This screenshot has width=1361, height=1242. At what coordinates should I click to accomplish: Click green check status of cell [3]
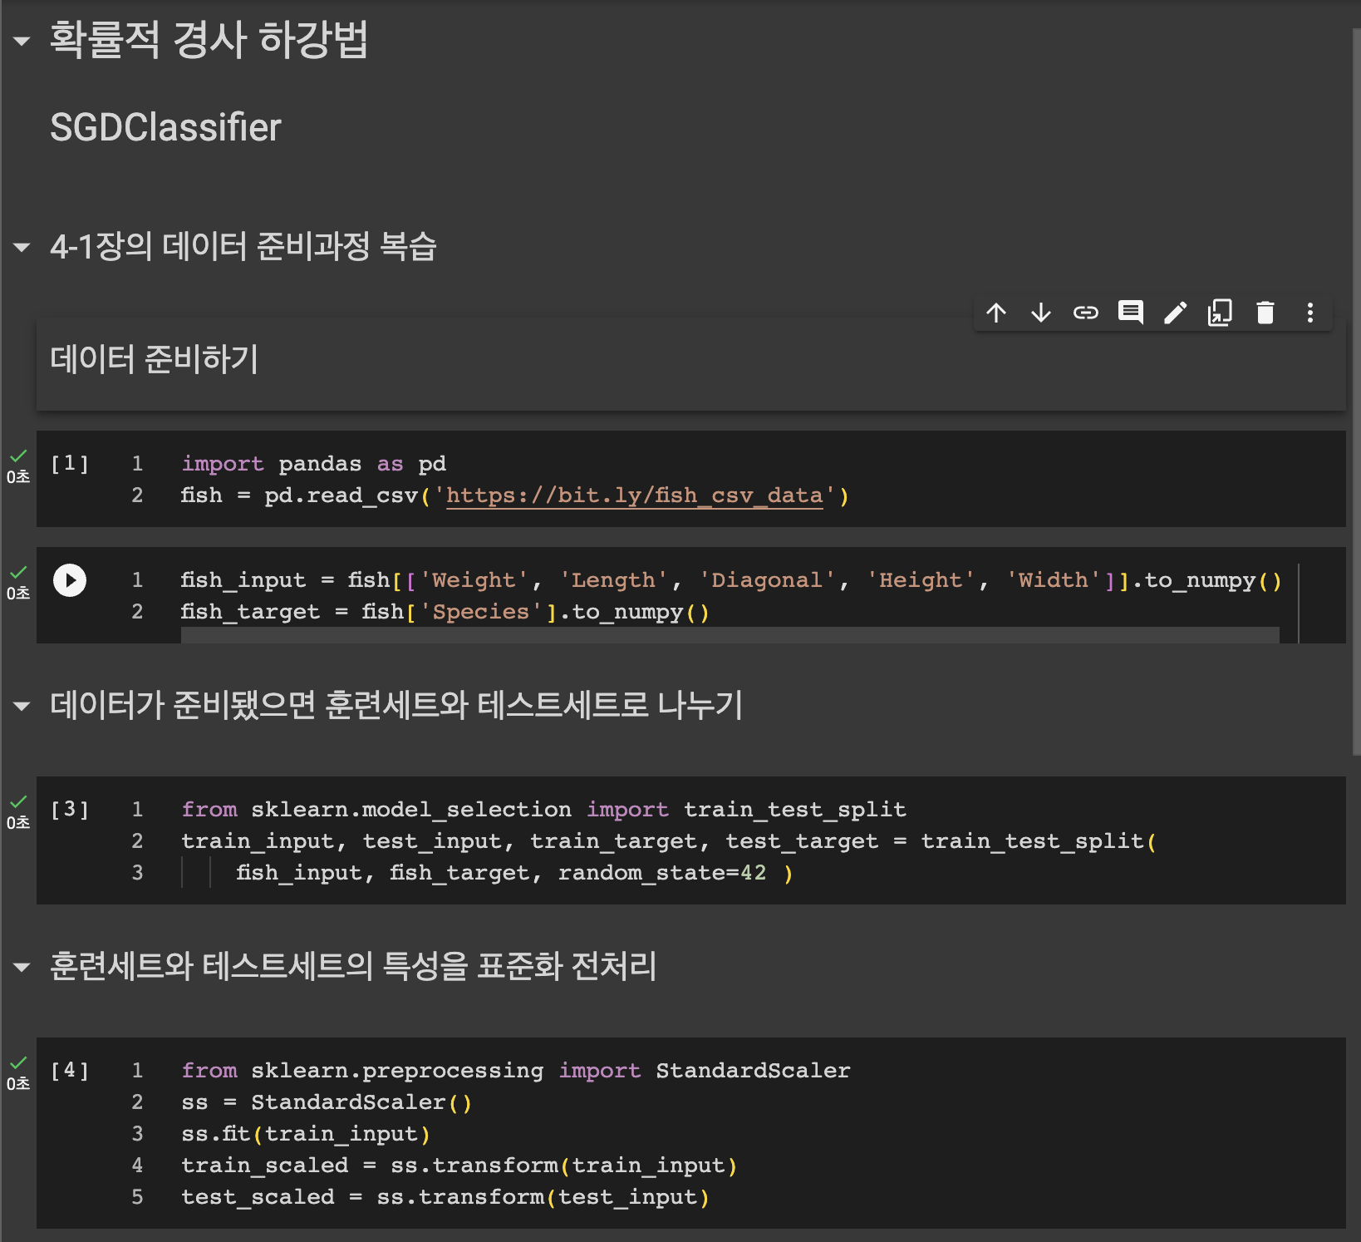(18, 801)
